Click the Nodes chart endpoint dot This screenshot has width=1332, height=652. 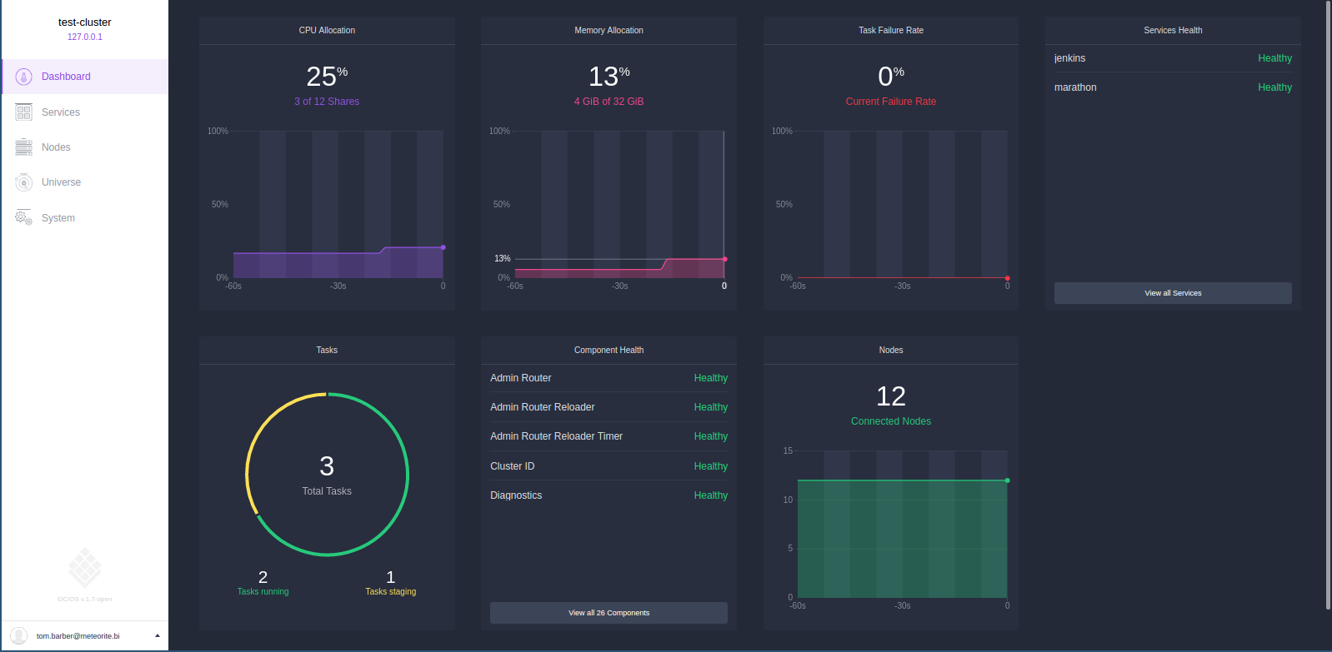(x=1008, y=480)
